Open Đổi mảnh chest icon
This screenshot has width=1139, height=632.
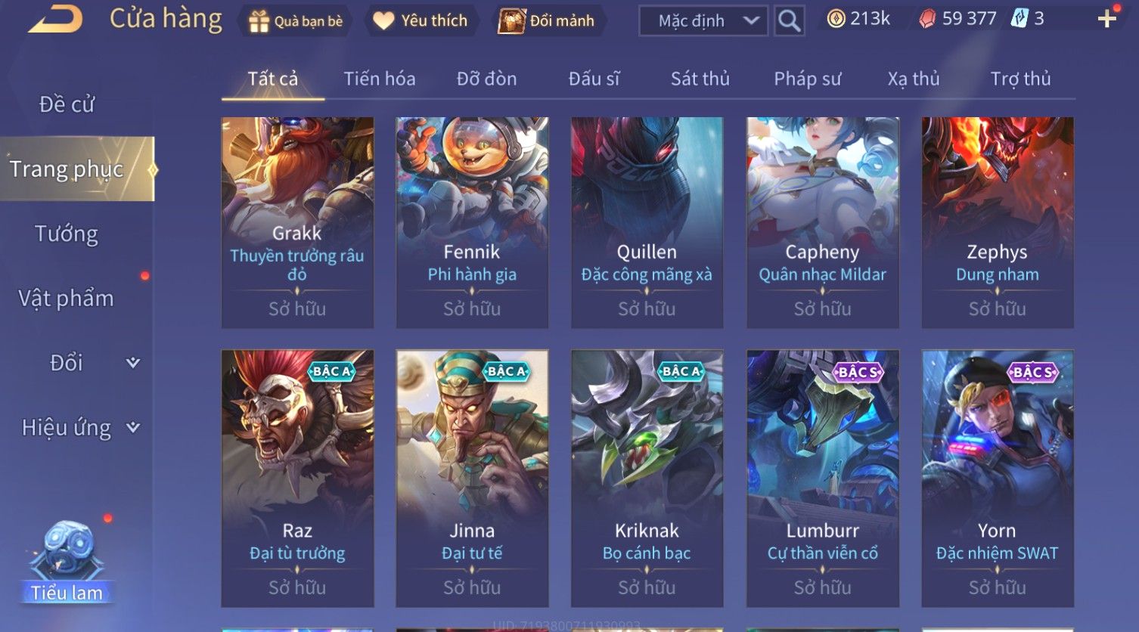511,21
